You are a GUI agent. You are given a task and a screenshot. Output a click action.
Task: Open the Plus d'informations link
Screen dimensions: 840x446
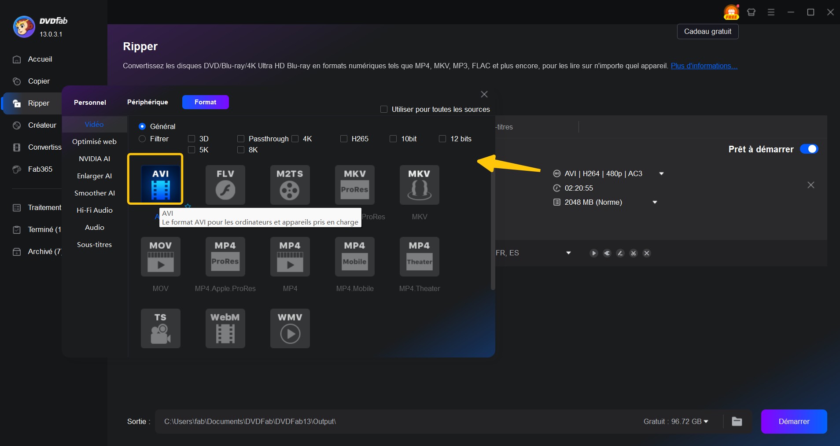point(704,66)
